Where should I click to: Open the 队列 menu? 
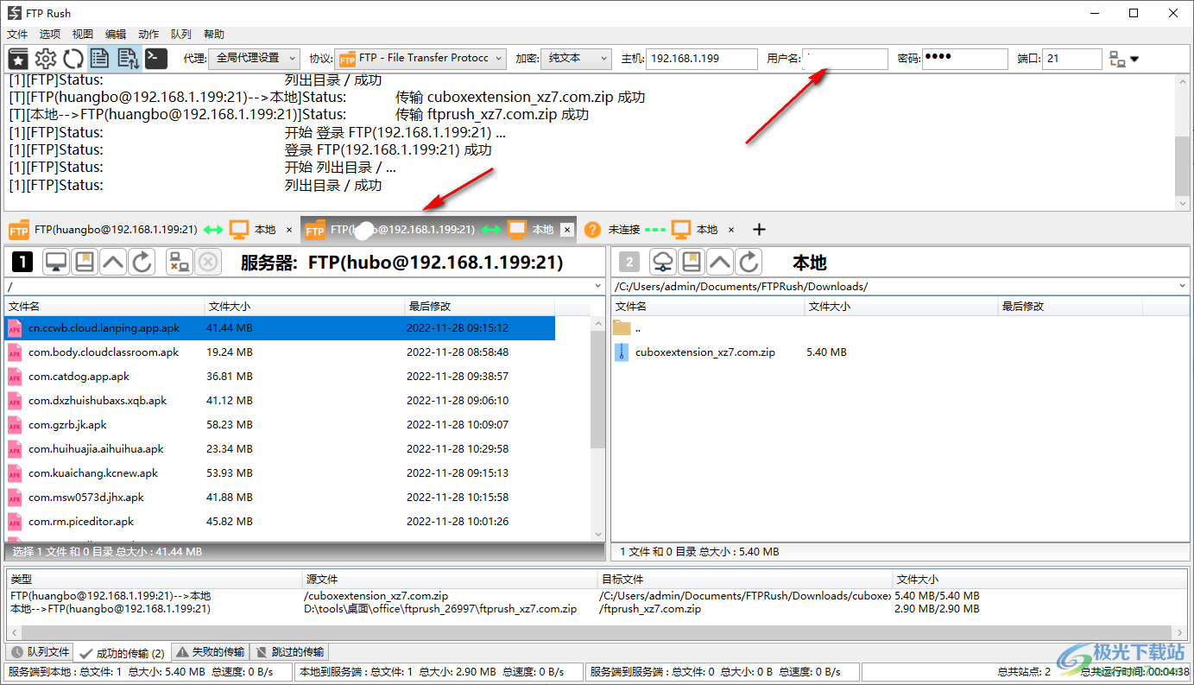[181, 35]
